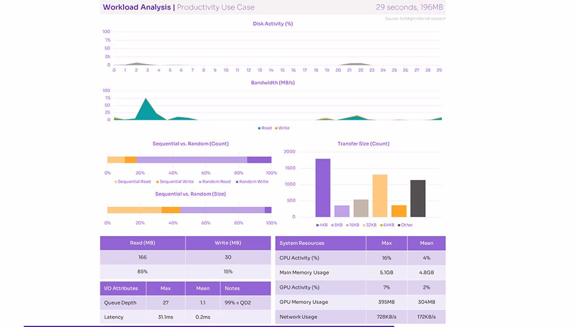Click the orange 64KB bar in Transfer Size chart
Viewport: 575px width, 327px height.
(399, 211)
